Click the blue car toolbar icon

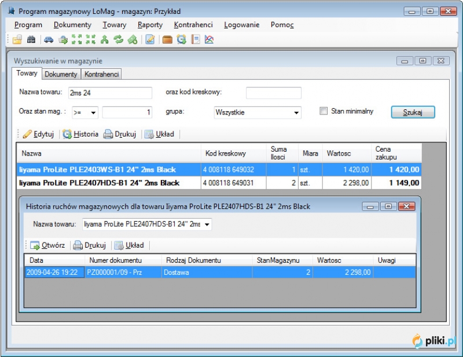(x=49, y=39)
